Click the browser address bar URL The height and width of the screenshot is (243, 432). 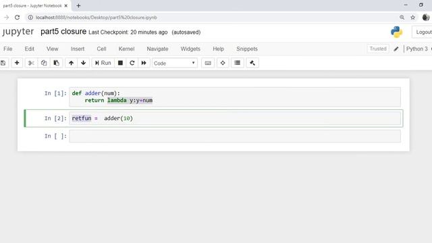click(x=96, y=18)
